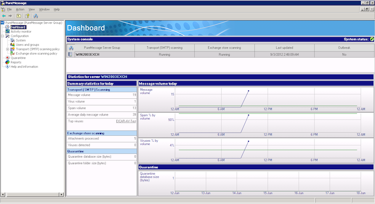This screenshot has height=204, width=375.
Task: Click the Virus volume statistic row
Action: point(102,102)
